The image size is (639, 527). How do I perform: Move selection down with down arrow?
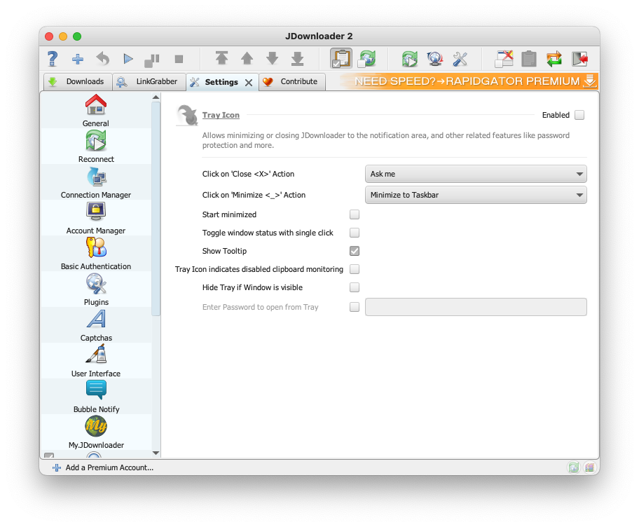[x=273, y=58]
